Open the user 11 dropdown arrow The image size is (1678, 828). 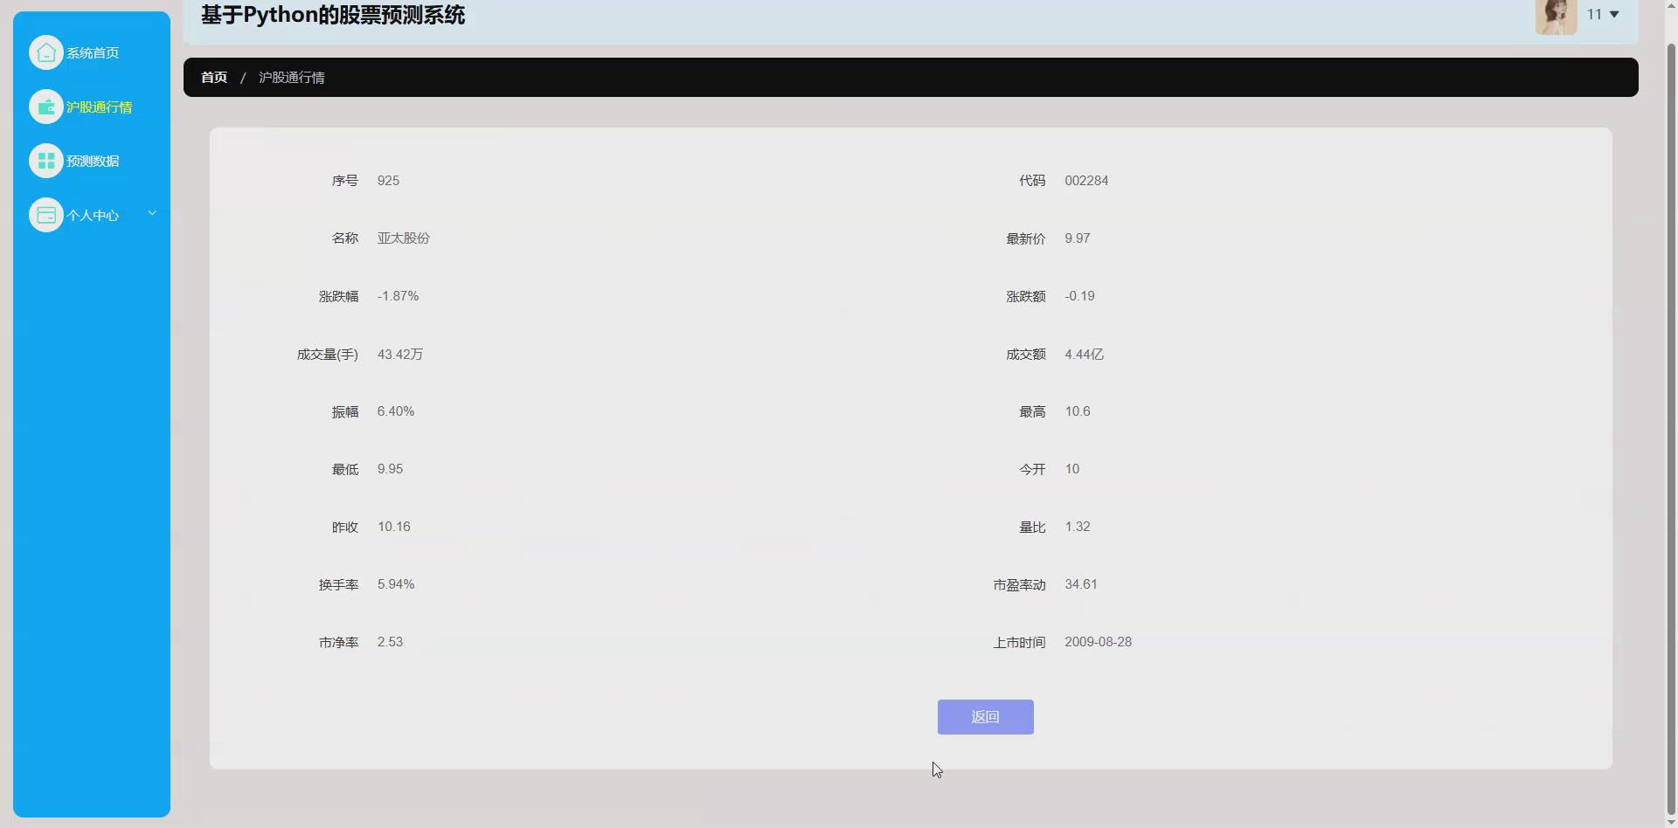1614,14
